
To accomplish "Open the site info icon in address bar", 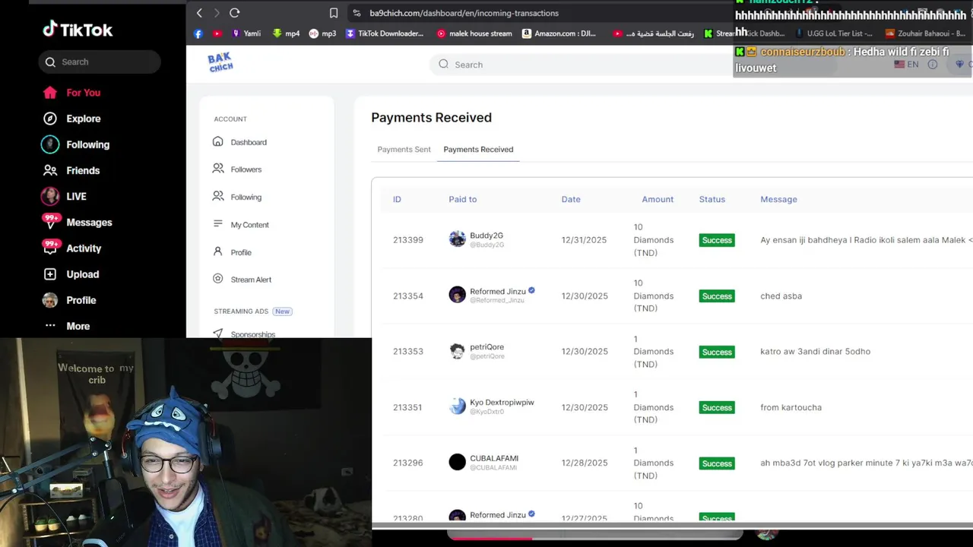I will pos(357,13).
